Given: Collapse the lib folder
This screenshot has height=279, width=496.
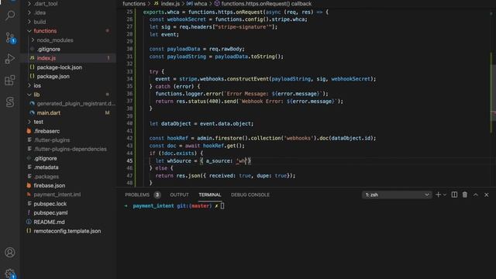Looking at the screenshot, I should click(x=36, y=95).
